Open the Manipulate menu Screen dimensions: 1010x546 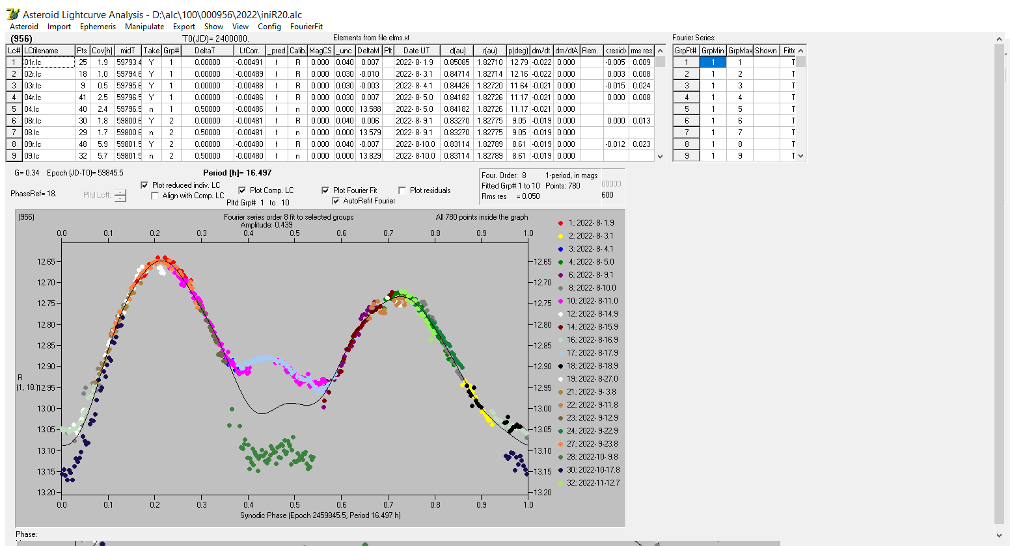[x=144, y=27]
